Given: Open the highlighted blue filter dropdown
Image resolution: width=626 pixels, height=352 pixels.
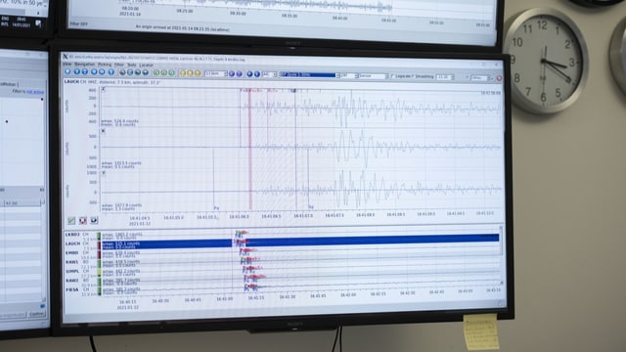Looking at the screenshot, I should click(x=310, y=75).
